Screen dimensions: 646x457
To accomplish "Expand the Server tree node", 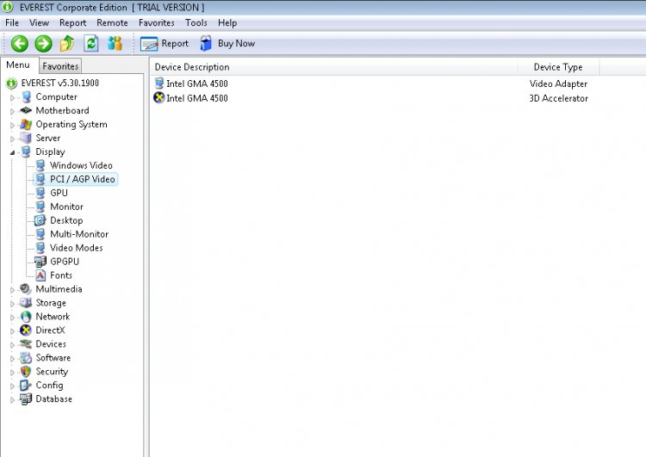I will click(12, 139).
